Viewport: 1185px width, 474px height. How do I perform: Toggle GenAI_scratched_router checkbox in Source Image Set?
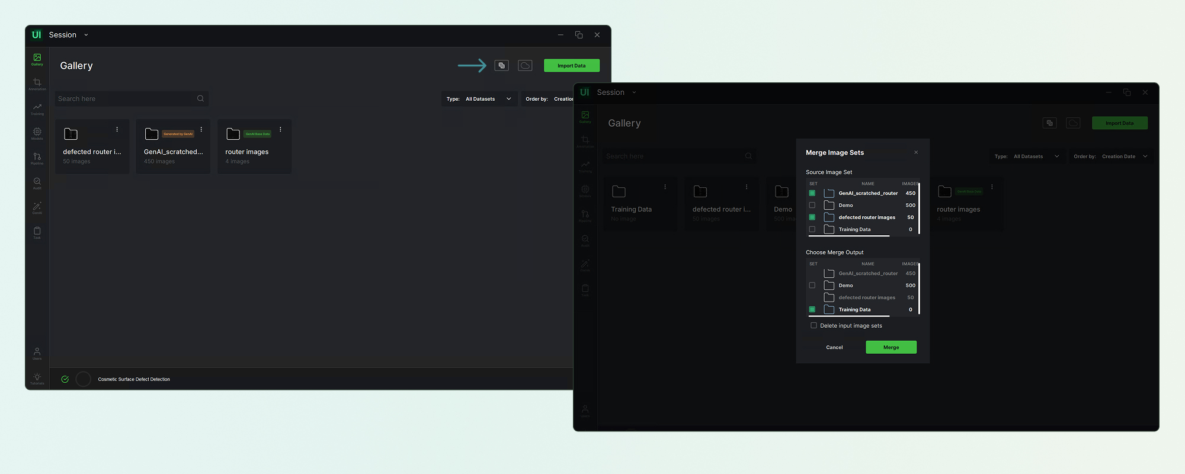point(812,193)
